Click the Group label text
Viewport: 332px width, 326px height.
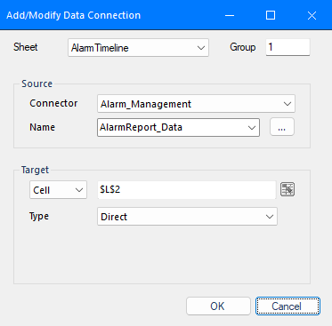pyautogui.click(x=242, y=47)
